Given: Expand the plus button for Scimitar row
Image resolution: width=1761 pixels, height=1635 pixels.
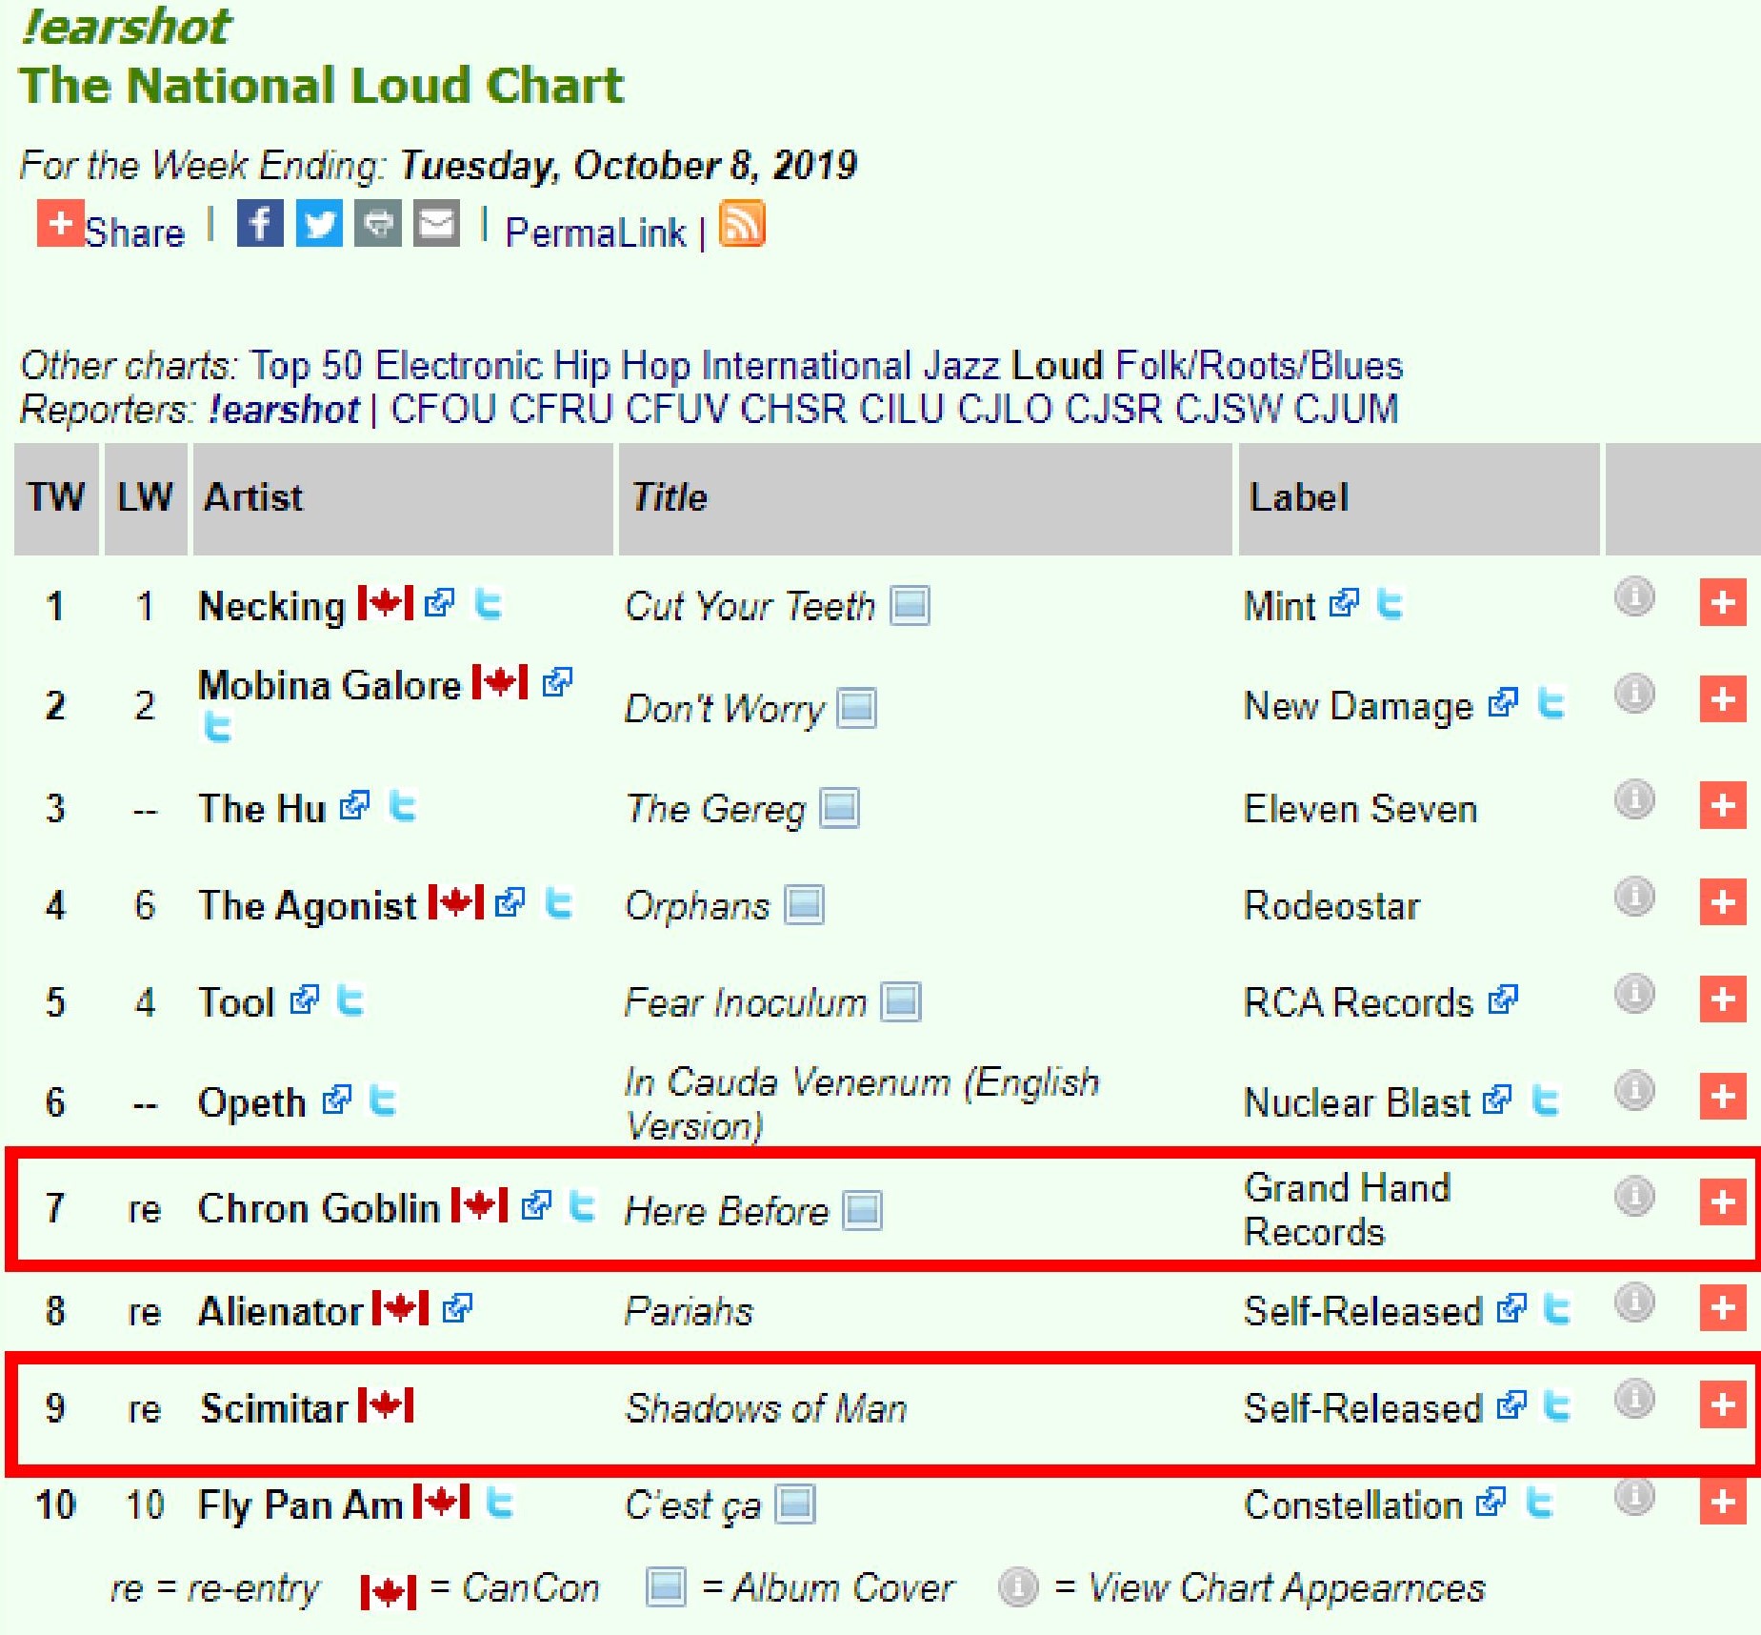Looking at the screenshot, I should tap(1722, 1404).
